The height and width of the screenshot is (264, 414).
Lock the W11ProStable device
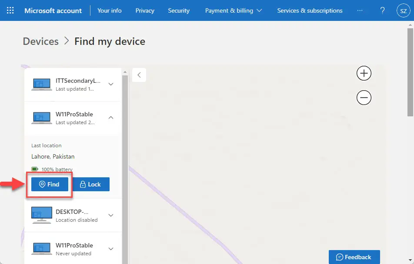click(x=91, y=184)
